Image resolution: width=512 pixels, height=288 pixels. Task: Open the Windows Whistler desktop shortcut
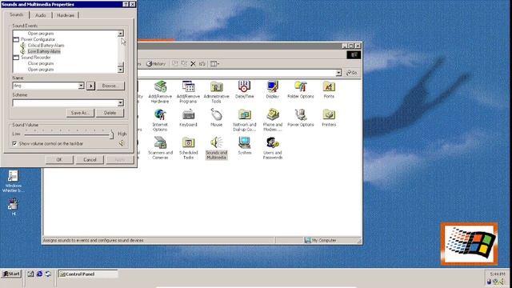tap(13, 181)
